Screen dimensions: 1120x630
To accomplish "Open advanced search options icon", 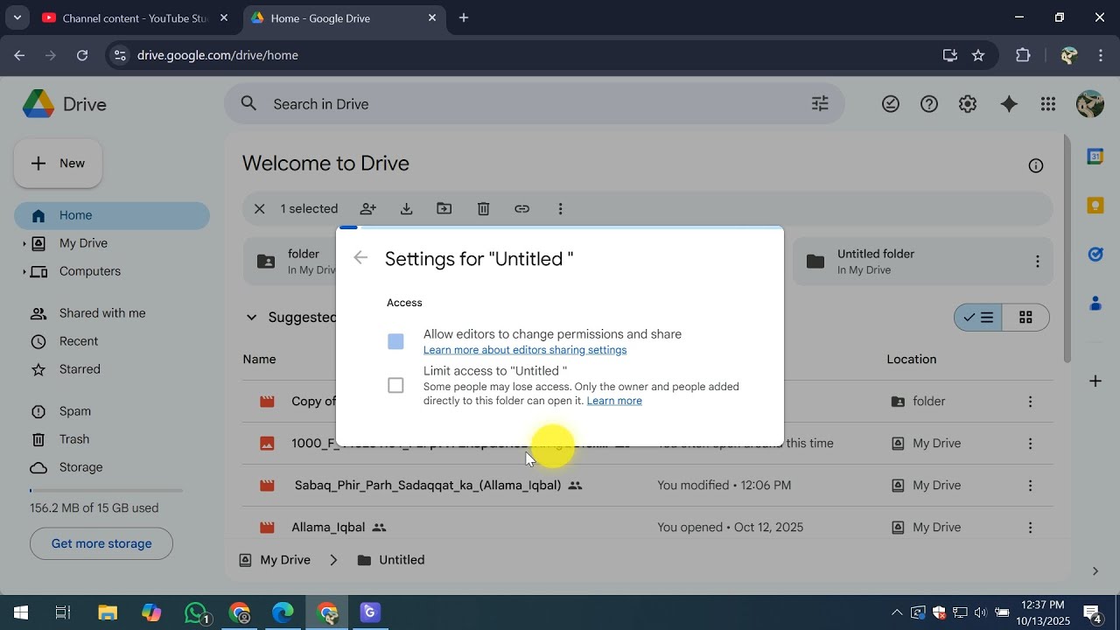I will coord(820,104).
